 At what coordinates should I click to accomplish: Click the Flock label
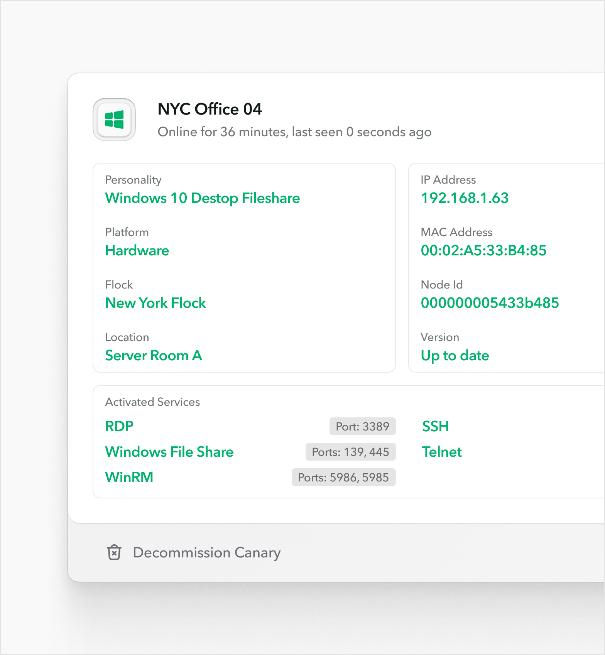(119, 285)
